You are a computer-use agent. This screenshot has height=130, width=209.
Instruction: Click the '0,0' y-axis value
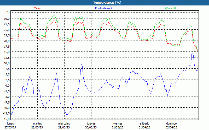pyautogui.click(x=7, y=86)
